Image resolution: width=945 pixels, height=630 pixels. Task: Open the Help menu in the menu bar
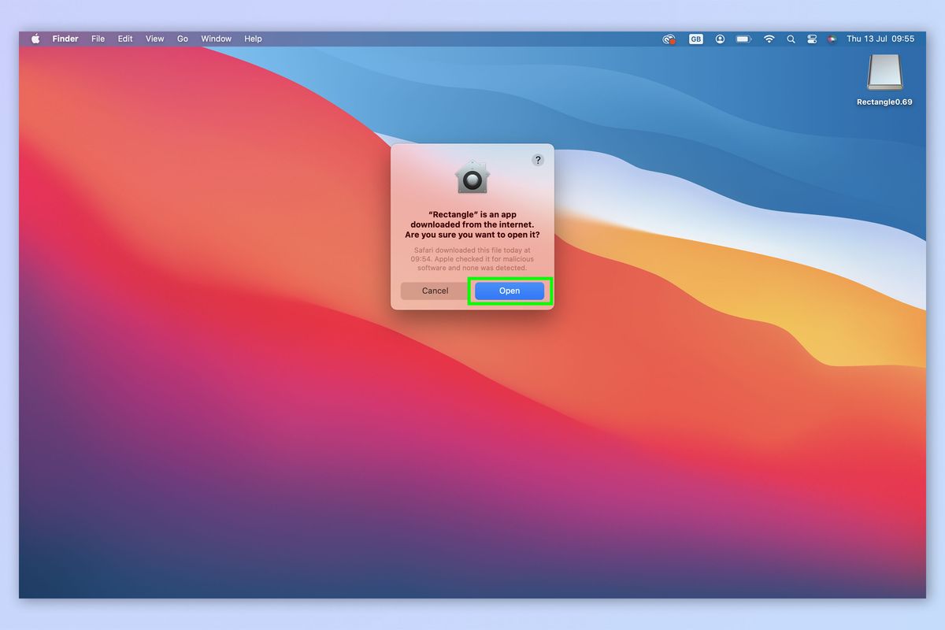point(252,39)
